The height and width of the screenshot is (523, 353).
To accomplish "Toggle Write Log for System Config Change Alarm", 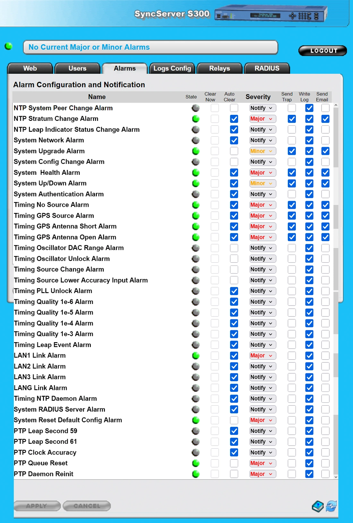I will [309, 162].
